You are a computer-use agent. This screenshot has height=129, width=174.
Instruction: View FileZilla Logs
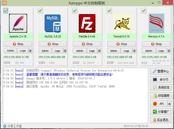[x=92, y=51]
